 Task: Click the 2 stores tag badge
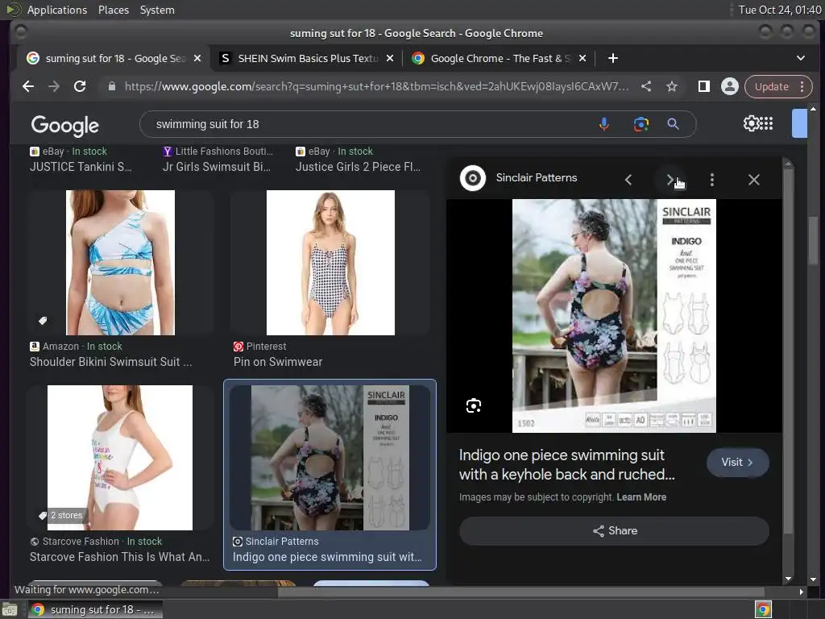pyautogui.click(x=61, y=515)
